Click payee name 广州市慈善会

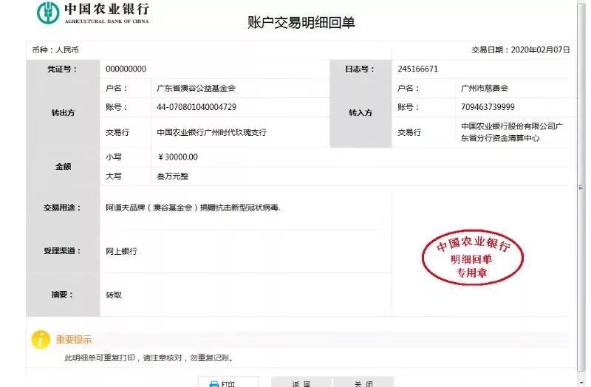pos(485,88)
